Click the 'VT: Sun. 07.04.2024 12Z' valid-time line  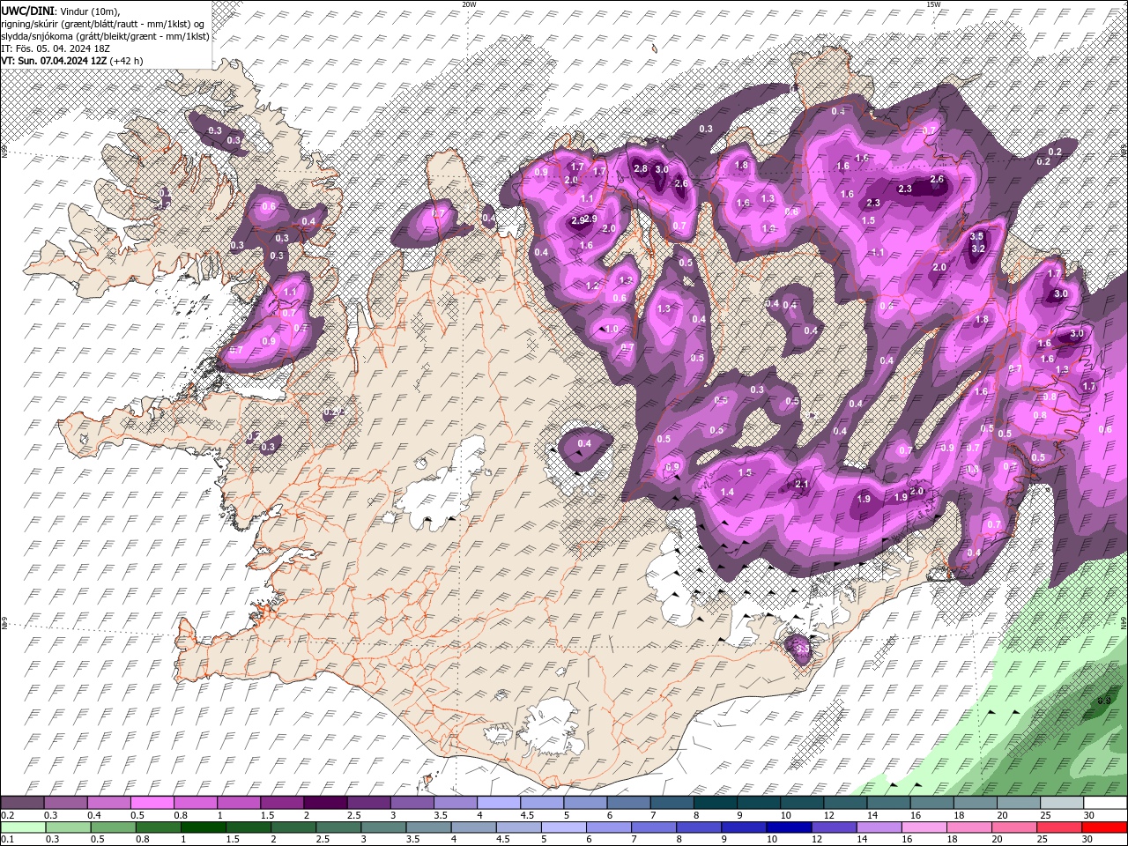tap(54, 60)
